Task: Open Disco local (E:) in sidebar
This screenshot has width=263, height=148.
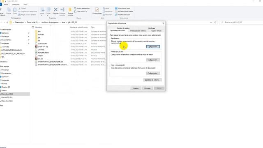Action: [x=7, y=101]
